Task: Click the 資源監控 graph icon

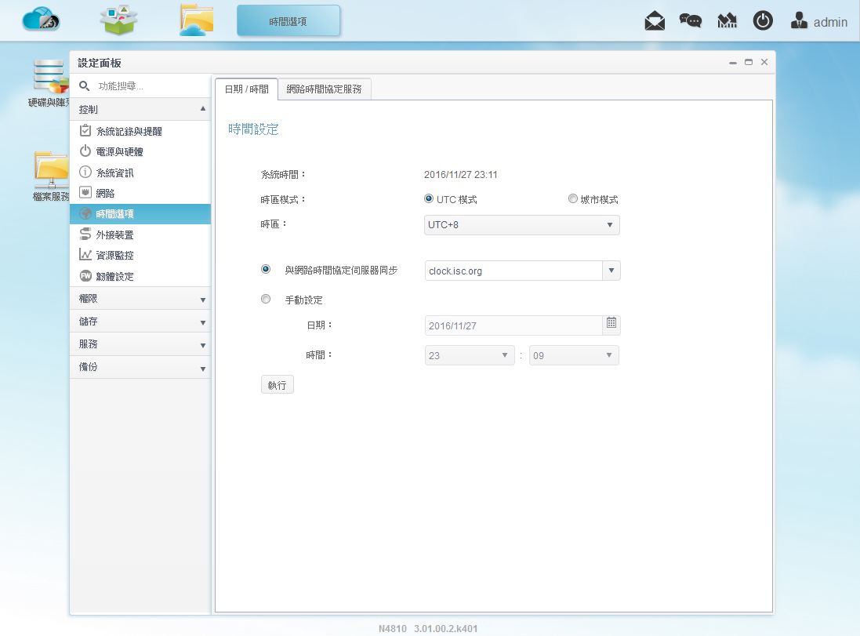Action: point(85,255)
